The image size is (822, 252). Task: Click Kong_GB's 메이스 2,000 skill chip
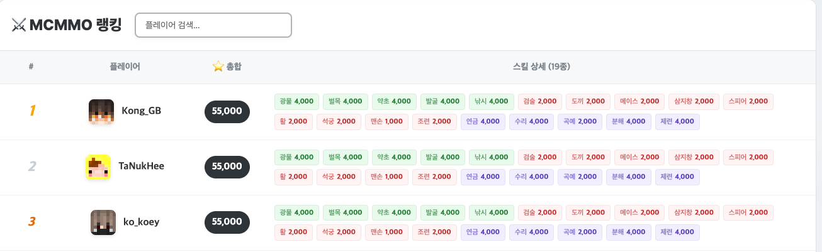pyautogui.click(x=639, y=101)
